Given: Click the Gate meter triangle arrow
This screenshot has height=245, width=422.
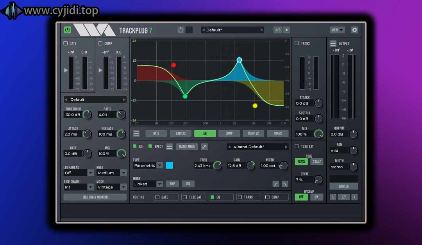Looking at the screenshot, I should 66,70.
